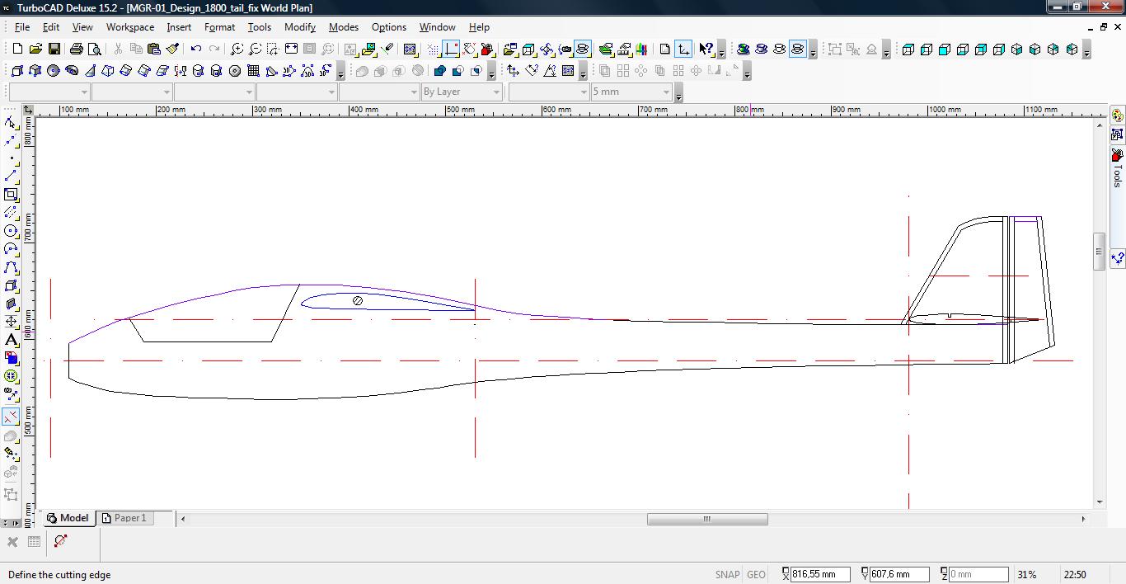Image resolution: width=1126 pixels, height=584 pixels.
Task: Select the Circle tool in left toolbar
Action: (x=11, y=231)
